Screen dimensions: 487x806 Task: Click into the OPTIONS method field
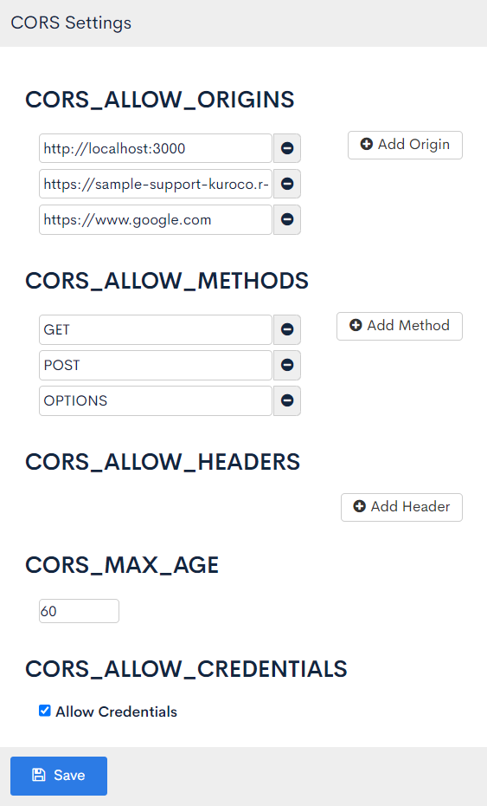[156, 400]
